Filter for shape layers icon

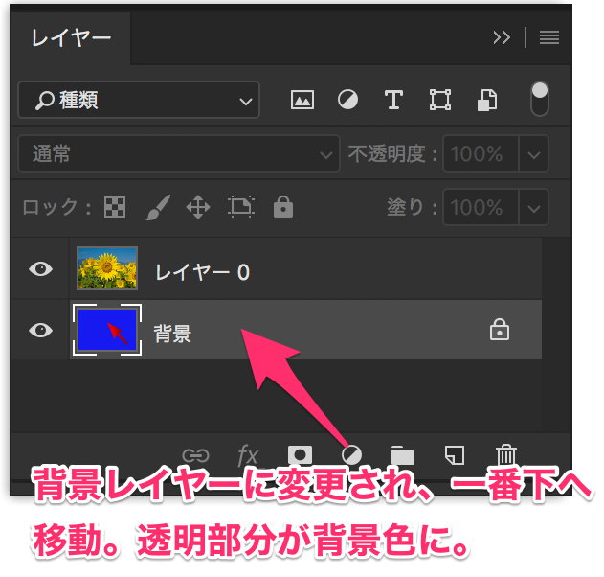(x=440, y=100)
